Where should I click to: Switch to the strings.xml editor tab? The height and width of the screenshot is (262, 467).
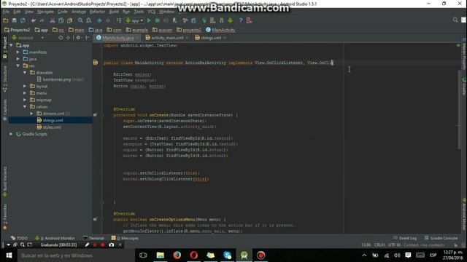211,38
